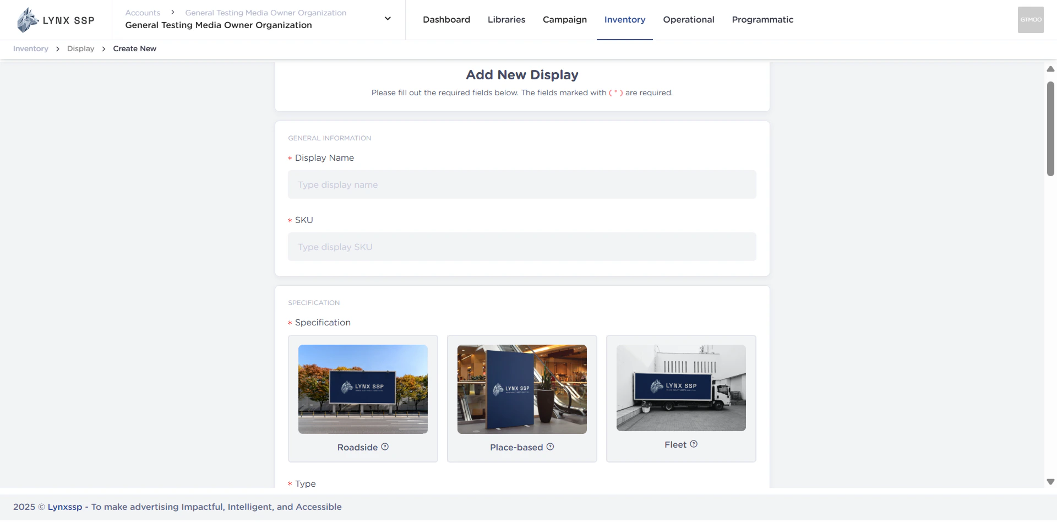Focus the SKU input field
This screenshot has width=1057, height=522.
click(522, 247)
